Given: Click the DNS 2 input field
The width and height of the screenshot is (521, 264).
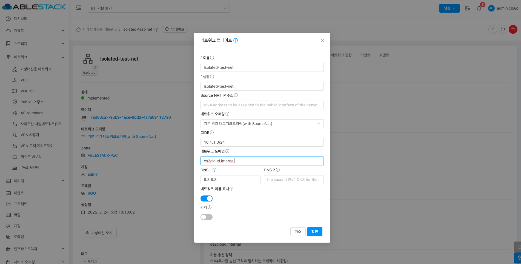Looking at the screenshot, I should point(293,180).
